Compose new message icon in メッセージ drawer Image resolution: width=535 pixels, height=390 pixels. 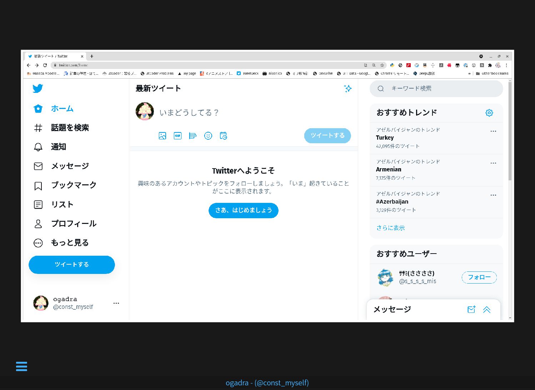[x=471, y=310]
